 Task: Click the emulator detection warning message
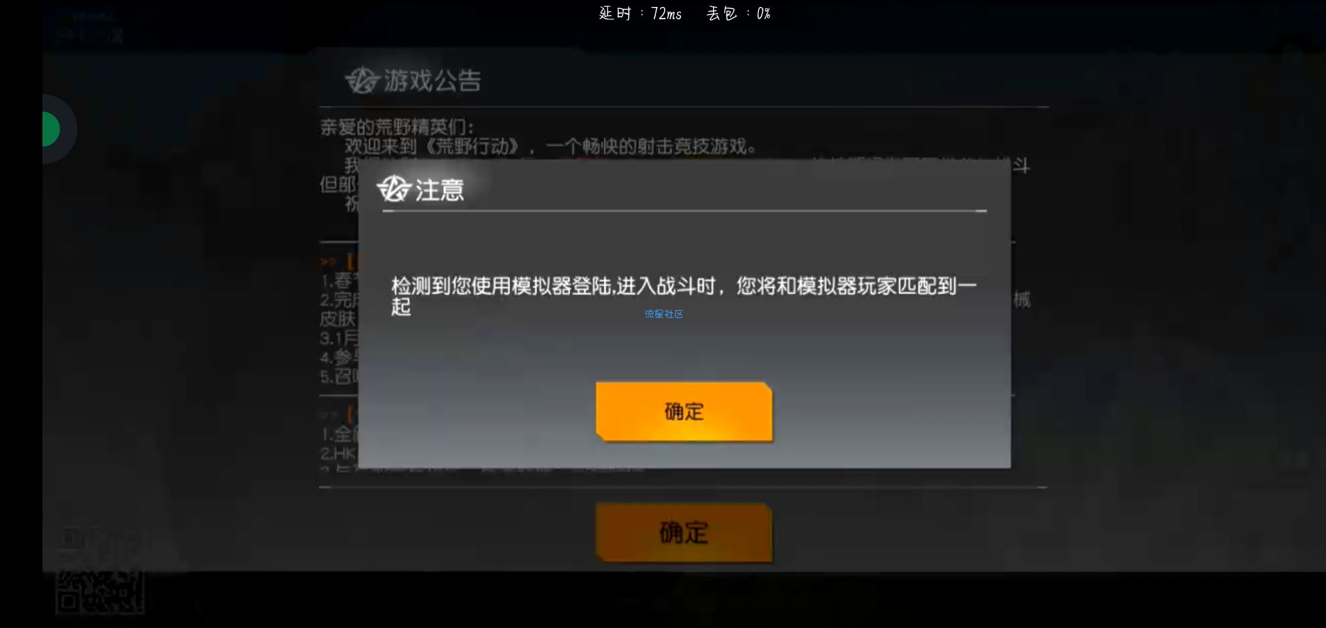[x=684, y=296]
